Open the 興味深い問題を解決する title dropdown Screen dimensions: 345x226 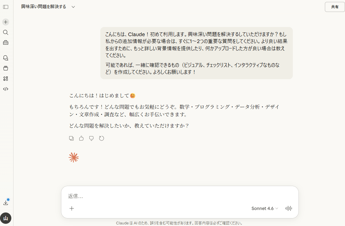click(x=73, y=7)
